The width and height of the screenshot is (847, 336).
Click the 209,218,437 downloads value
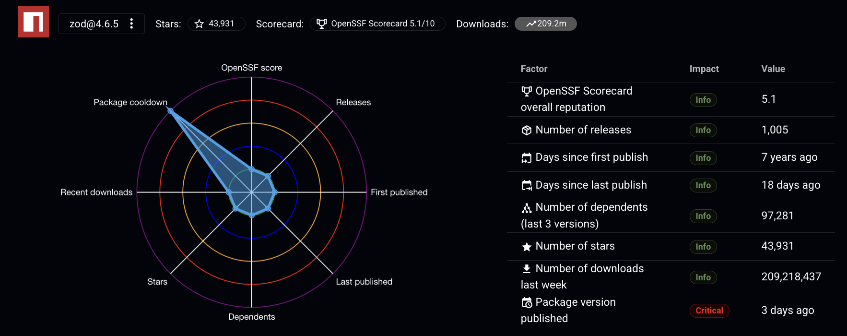coord(791,277)
